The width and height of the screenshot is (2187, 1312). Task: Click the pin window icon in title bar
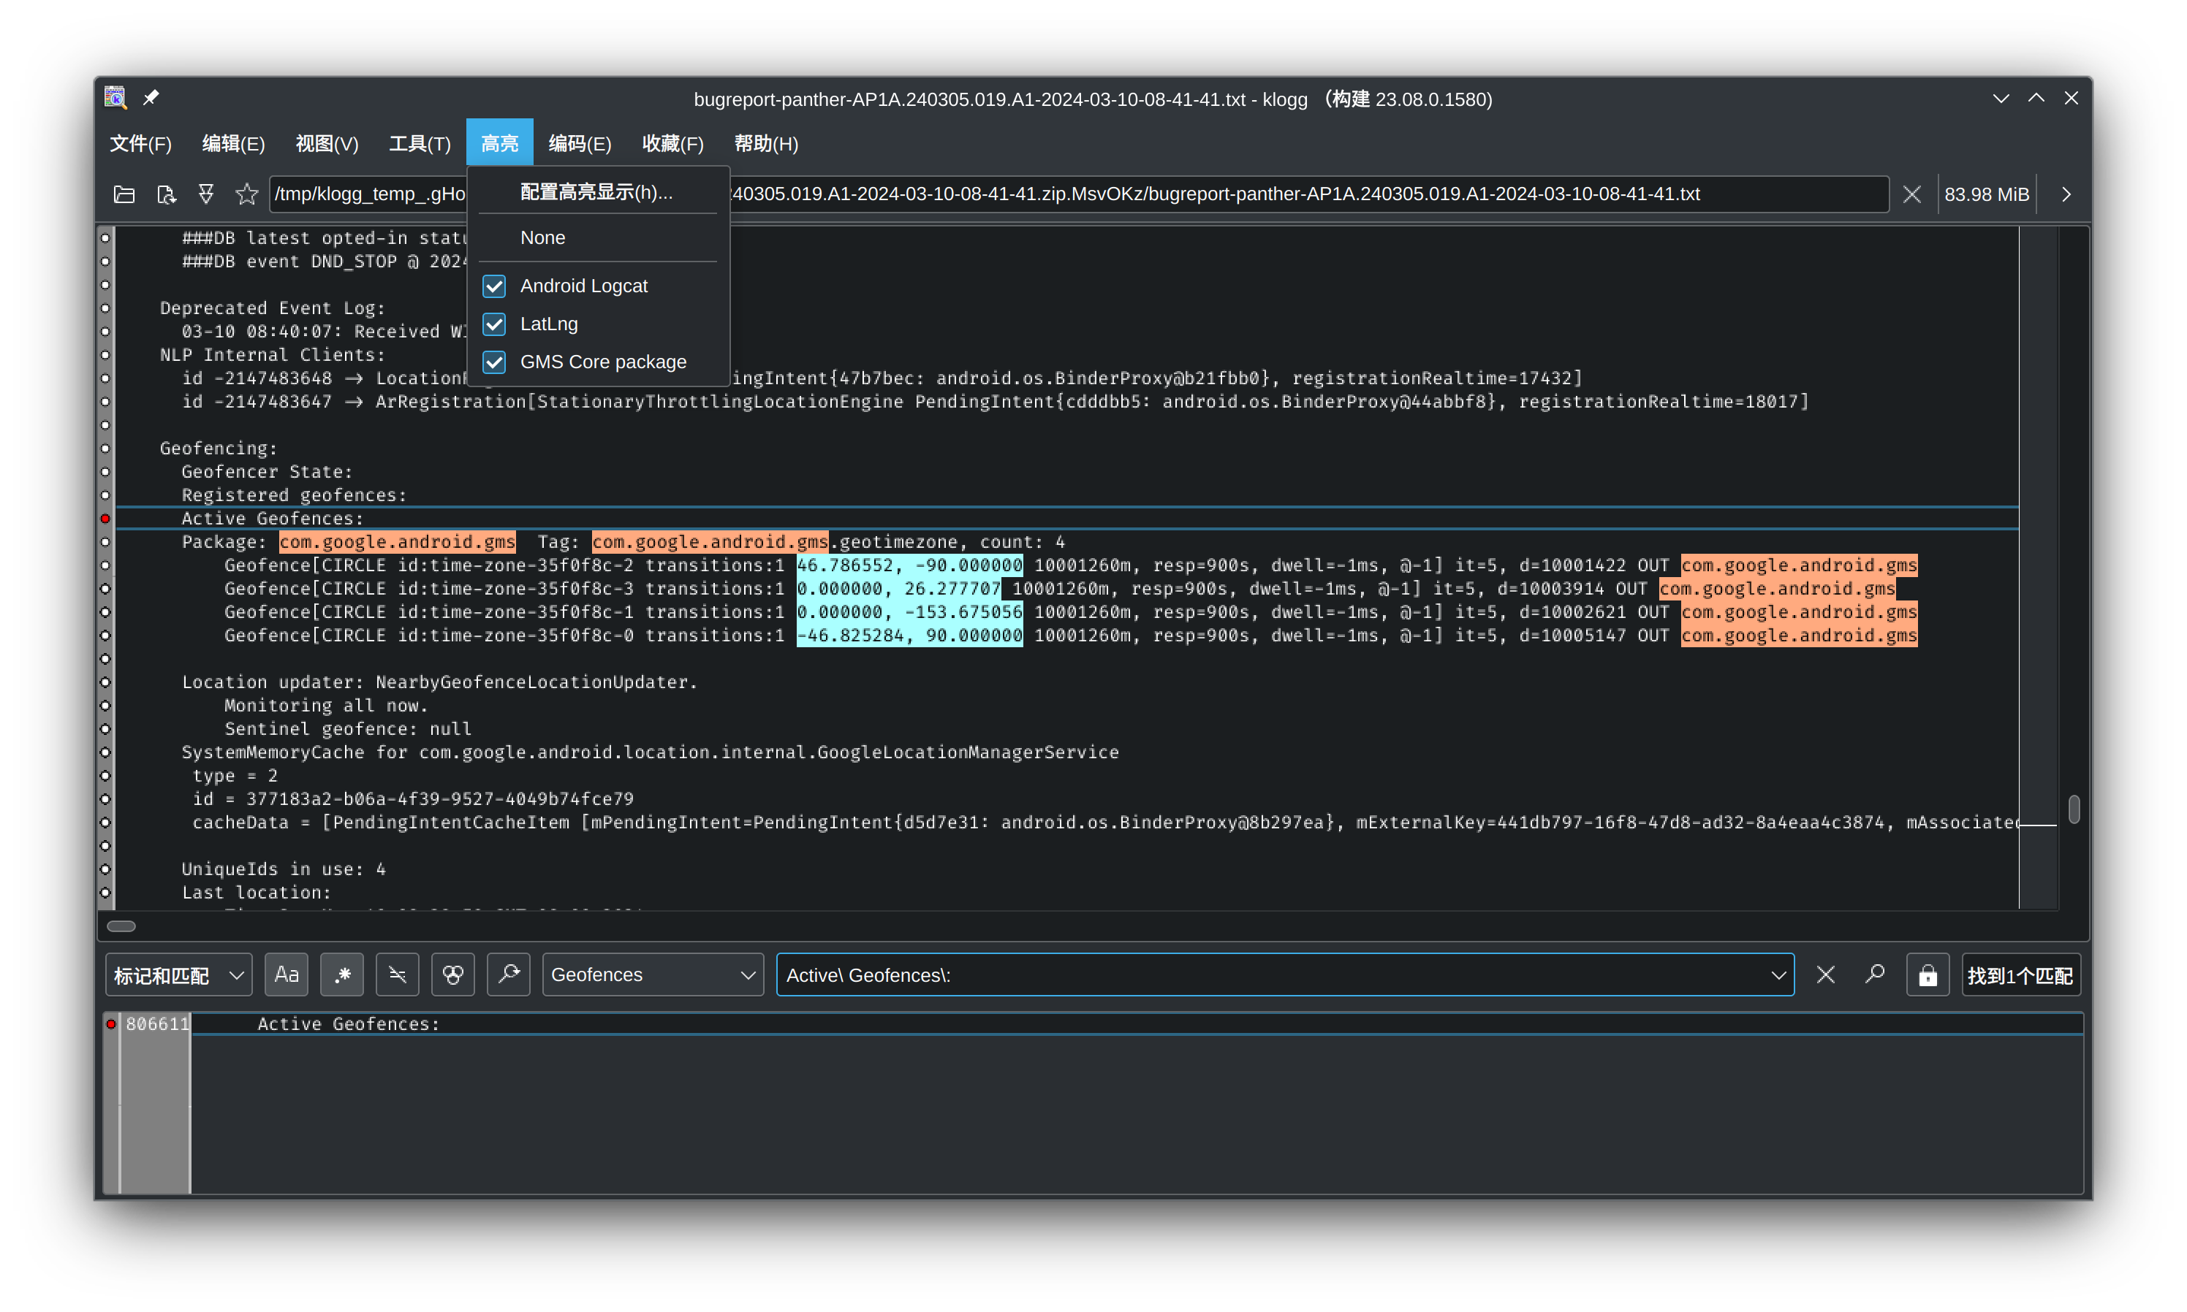(x=151, y=97)
